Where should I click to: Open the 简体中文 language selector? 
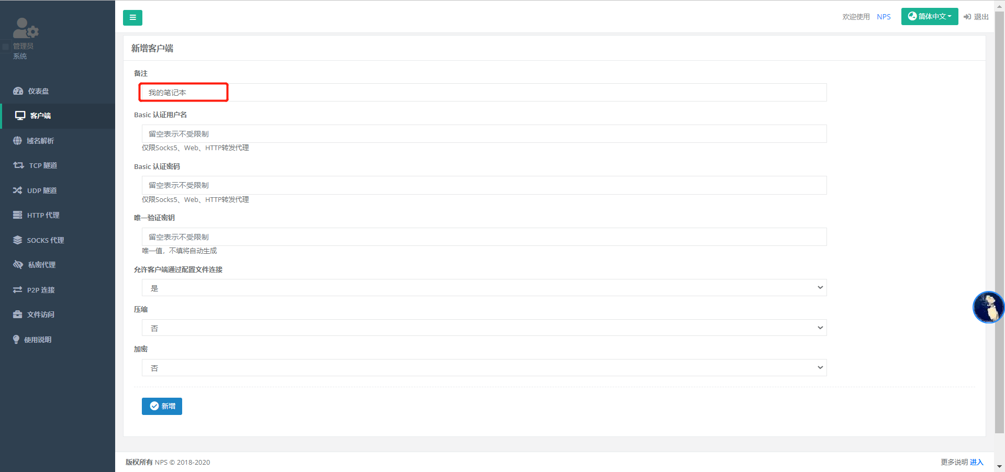coord(929,16)
